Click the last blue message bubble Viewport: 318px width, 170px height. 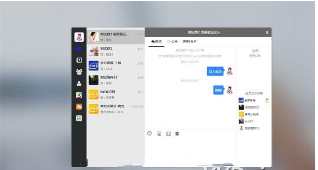pyautogui.click(x=218, y=90)
